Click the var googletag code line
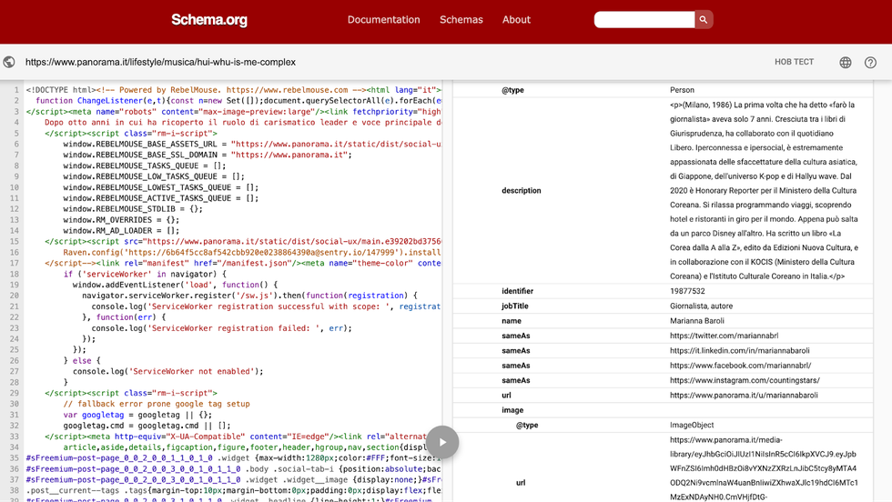Image resolution: width=892 pixels, height=502 pixels. coord(137,415)
